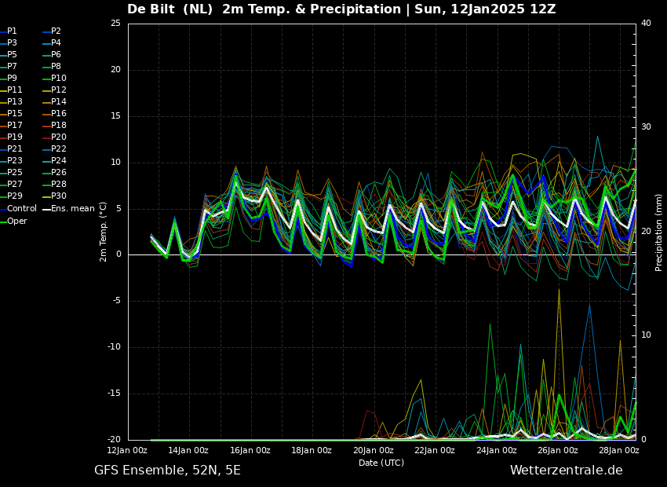This screenshot has height=487, width=667.
Task: Click the 28Jan 00z axis label
Action: coord(619,450)
